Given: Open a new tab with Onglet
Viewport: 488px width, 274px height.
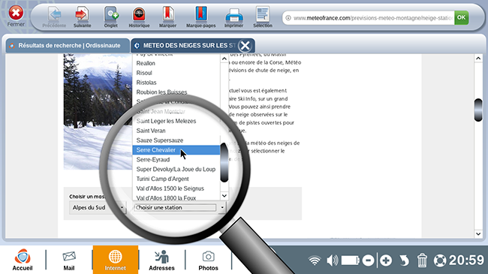Looking at the screenshot, I should pyautogui.click(x=111, y=17).
